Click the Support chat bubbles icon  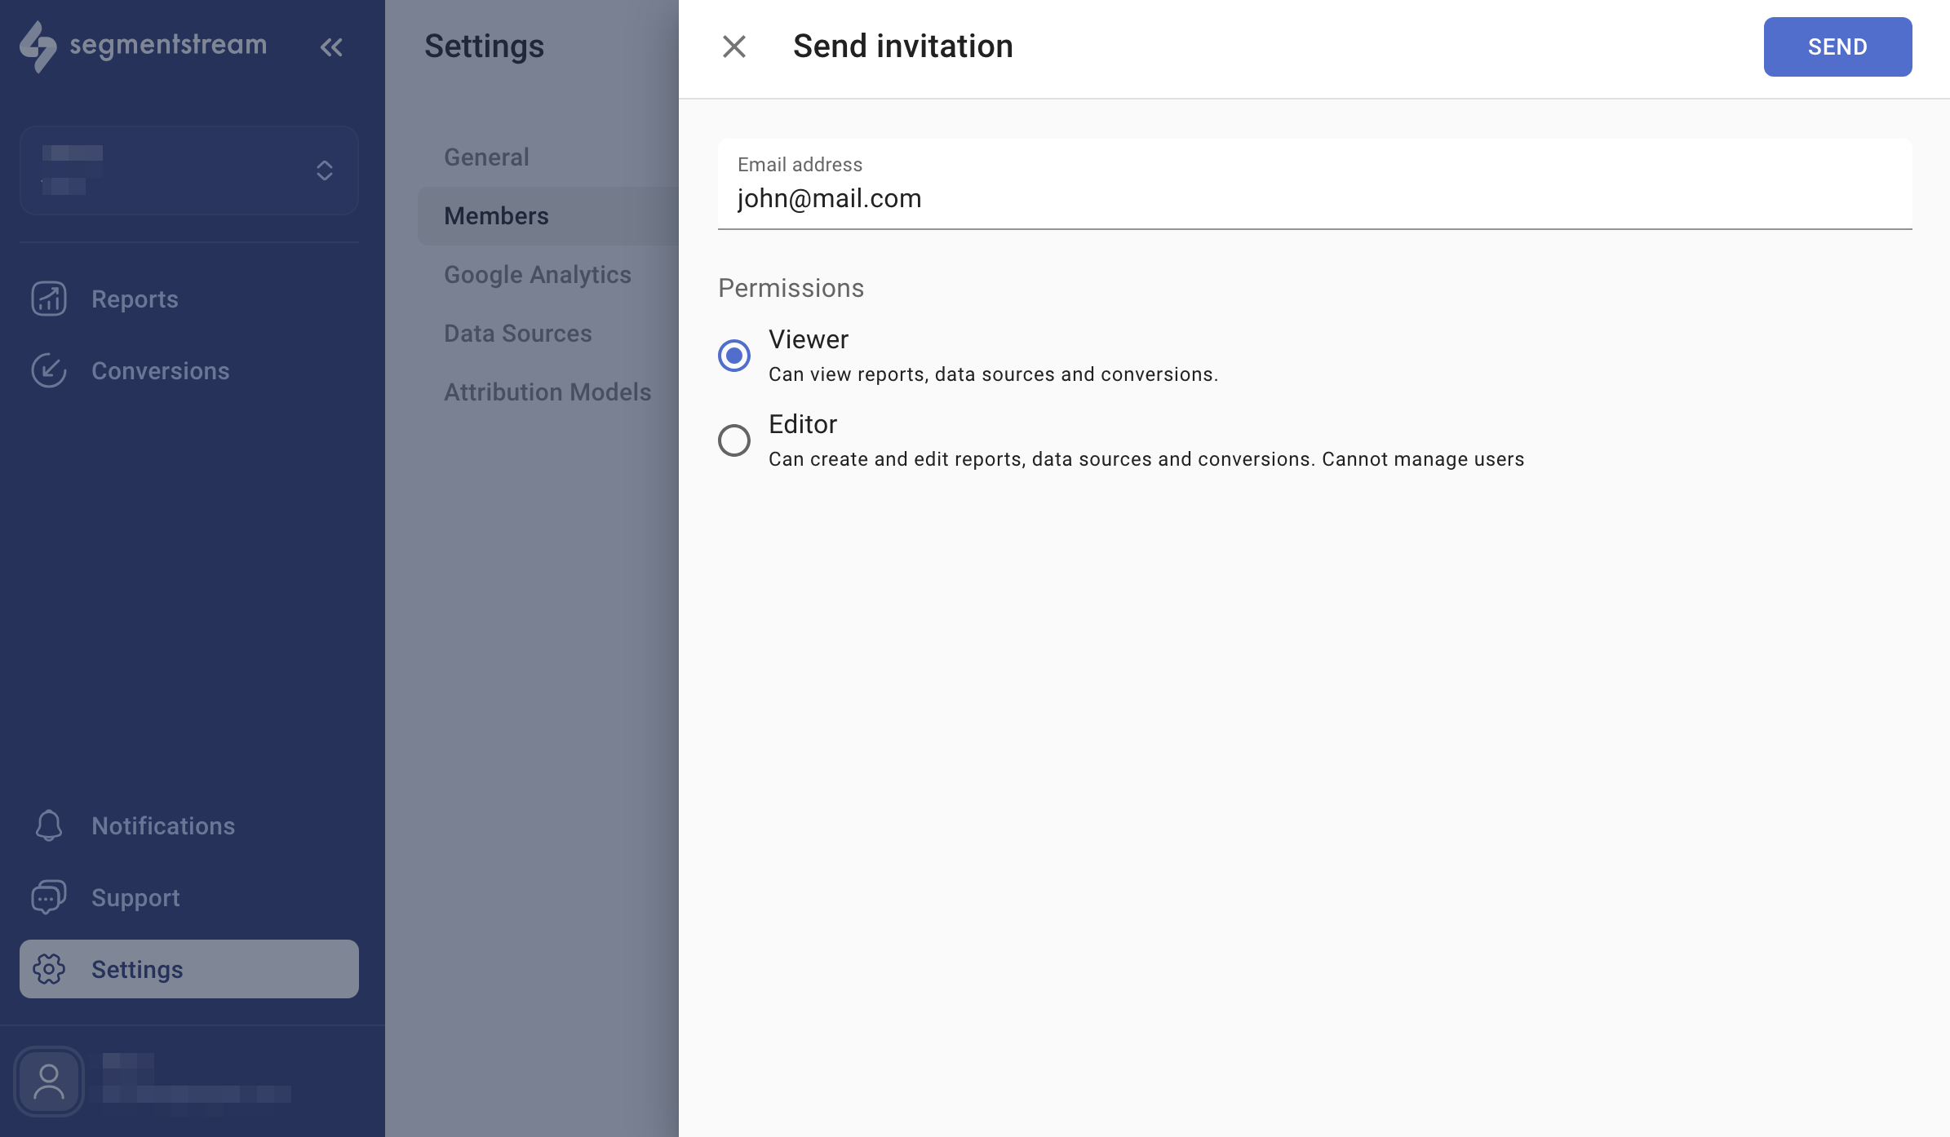point(49,897)
